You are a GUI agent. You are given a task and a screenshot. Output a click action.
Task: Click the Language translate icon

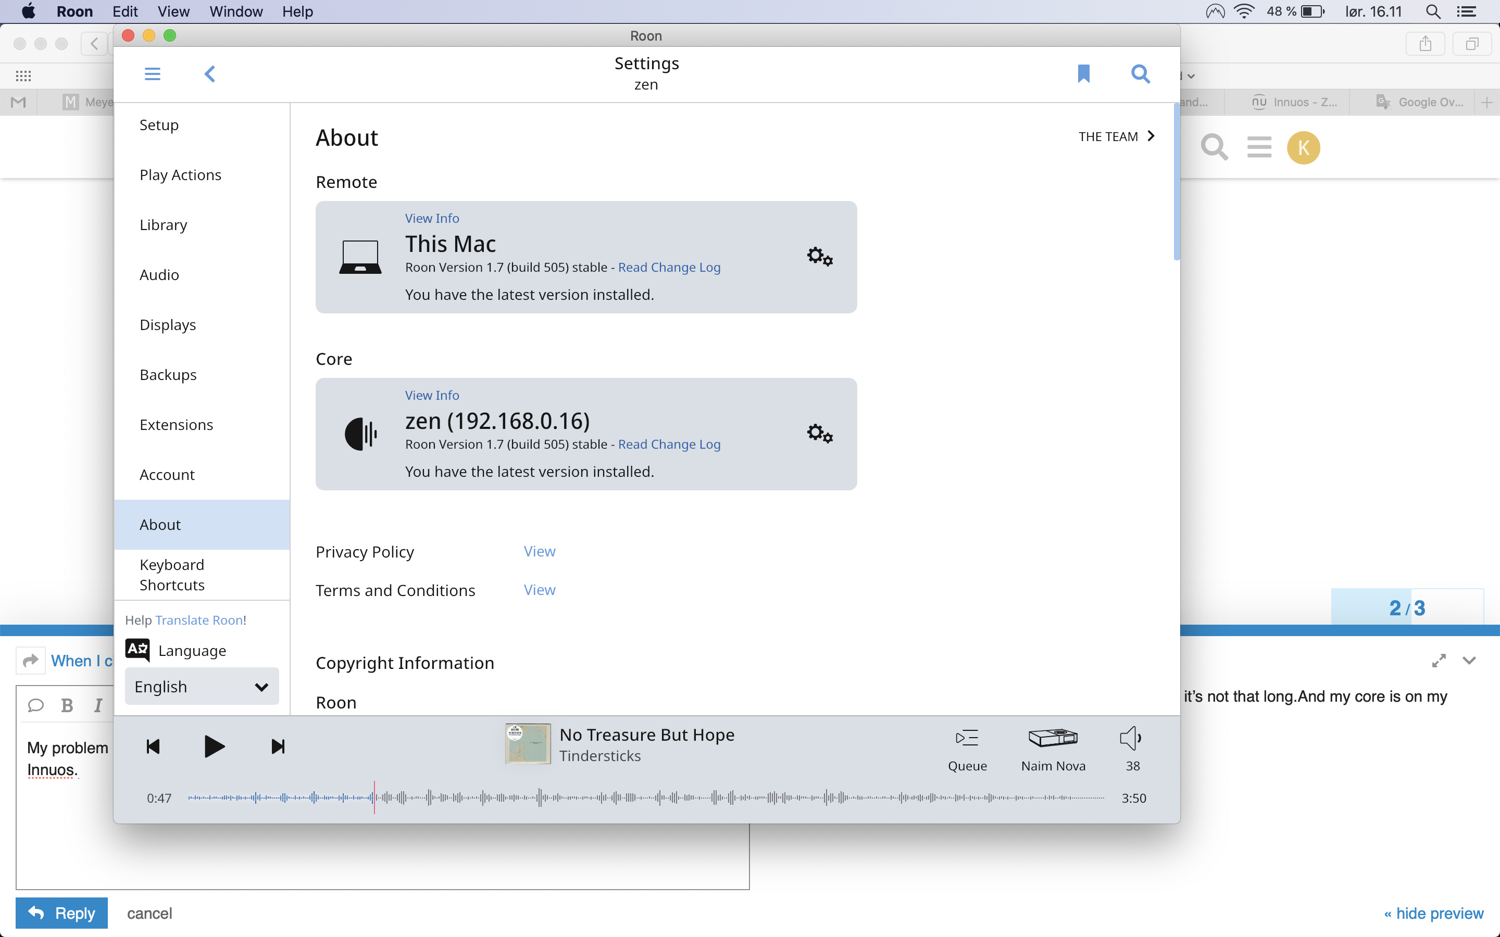click(x=137, y=650)
